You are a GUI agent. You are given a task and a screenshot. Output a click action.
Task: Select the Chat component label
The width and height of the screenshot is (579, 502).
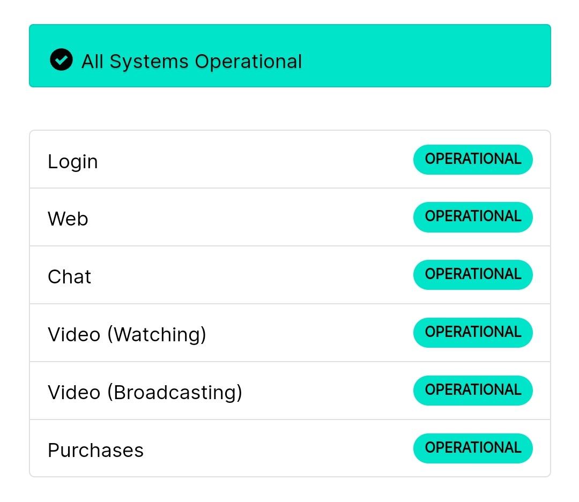69,276
